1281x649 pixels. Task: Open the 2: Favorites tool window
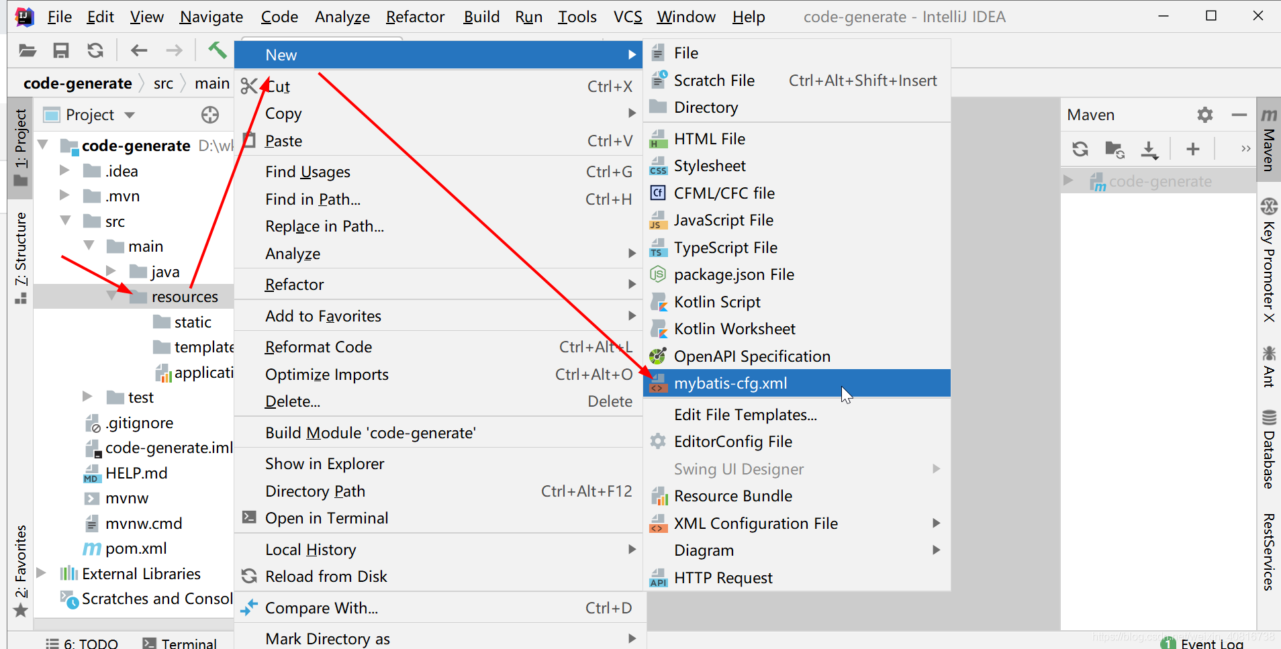click(21, 570)
